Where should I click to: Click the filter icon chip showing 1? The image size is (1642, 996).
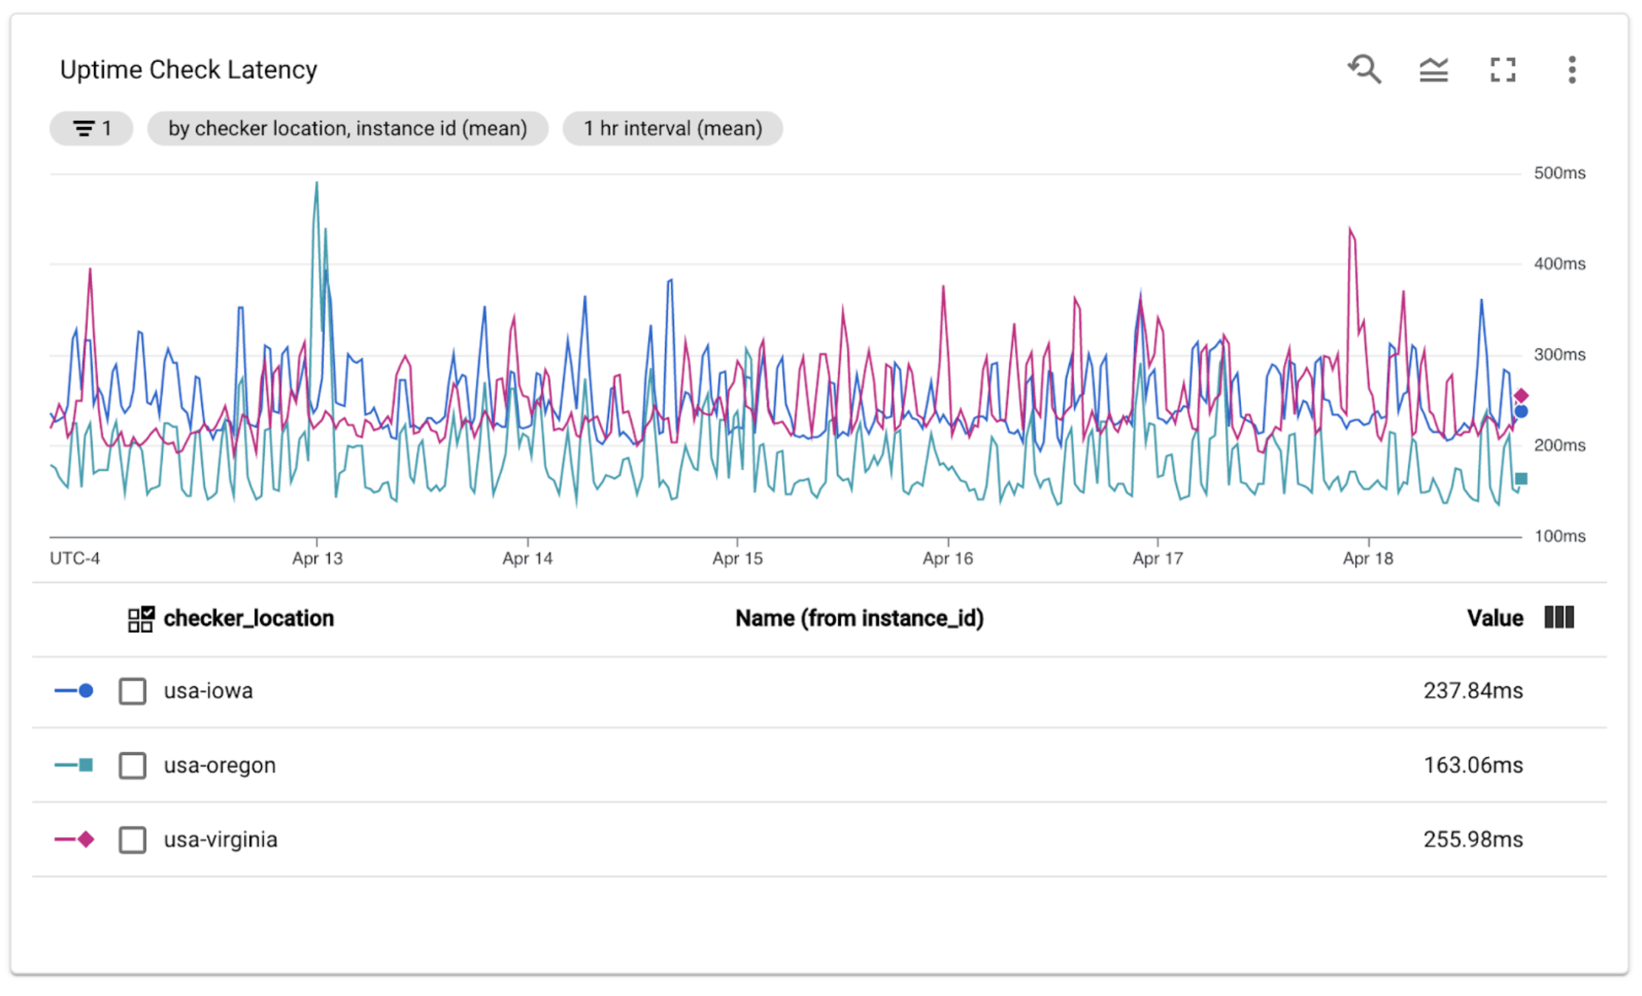[92, 129]
